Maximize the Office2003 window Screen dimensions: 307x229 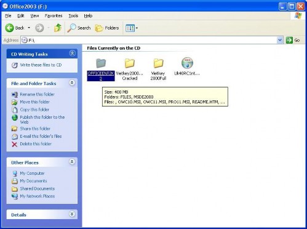point(292,7)
